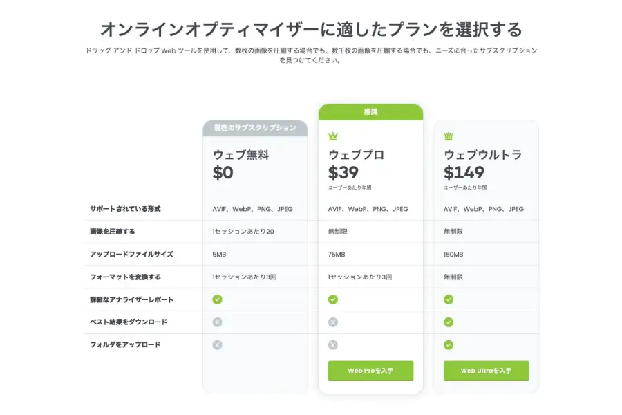Click green checkmark for analyzer report in ウェブ無料

pyautogui.click(x=218, y=299)
